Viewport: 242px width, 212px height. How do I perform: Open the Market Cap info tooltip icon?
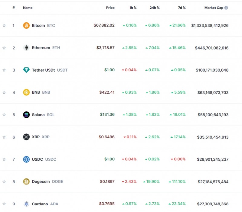226,8
